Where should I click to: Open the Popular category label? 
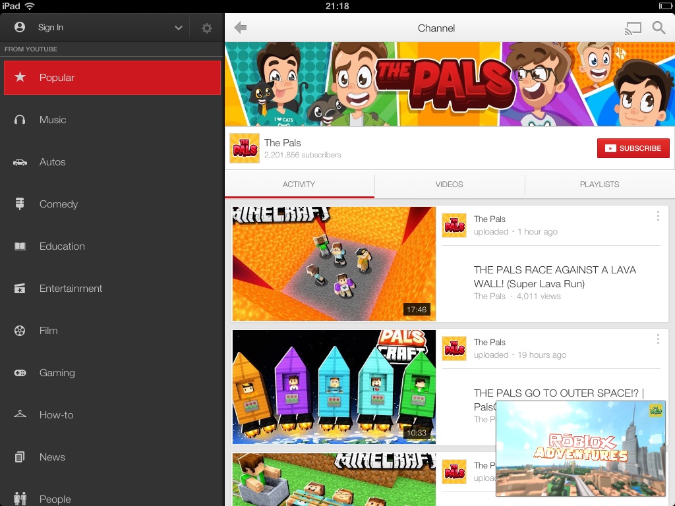57,78
